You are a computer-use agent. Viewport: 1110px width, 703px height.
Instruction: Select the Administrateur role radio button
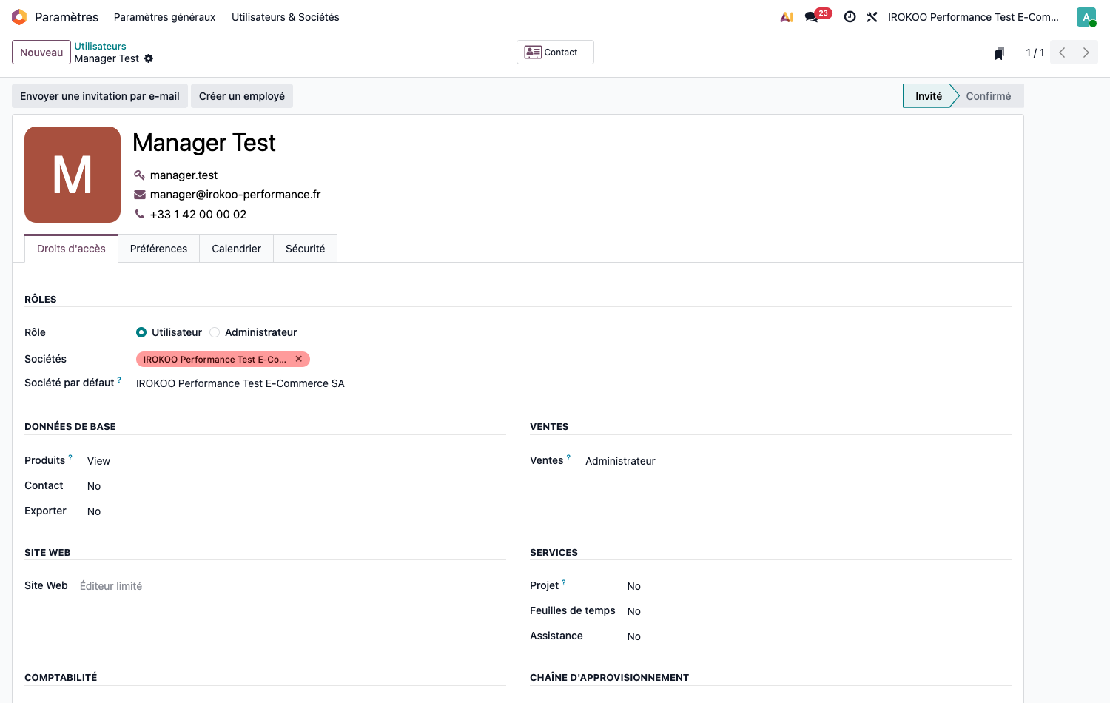pos(215,332)
